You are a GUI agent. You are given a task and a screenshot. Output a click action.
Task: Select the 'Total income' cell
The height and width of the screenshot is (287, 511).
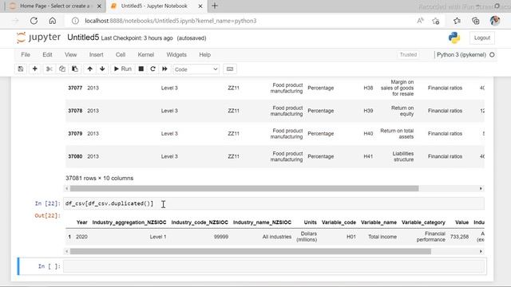click(x=382, y=237)
